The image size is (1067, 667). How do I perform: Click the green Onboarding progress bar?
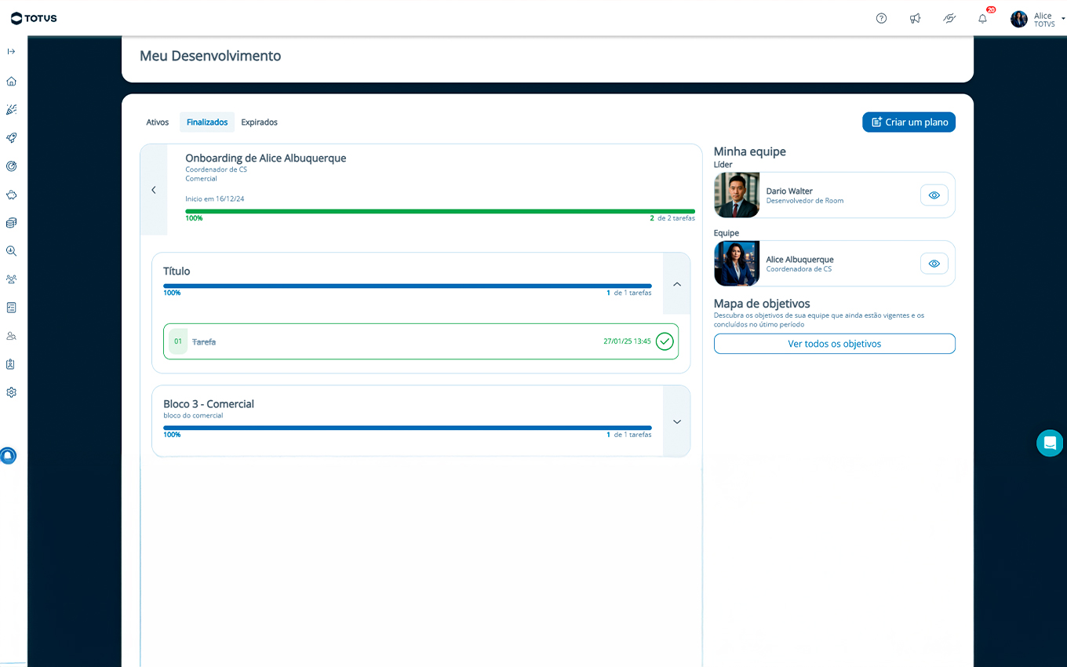tap(439, 211)
